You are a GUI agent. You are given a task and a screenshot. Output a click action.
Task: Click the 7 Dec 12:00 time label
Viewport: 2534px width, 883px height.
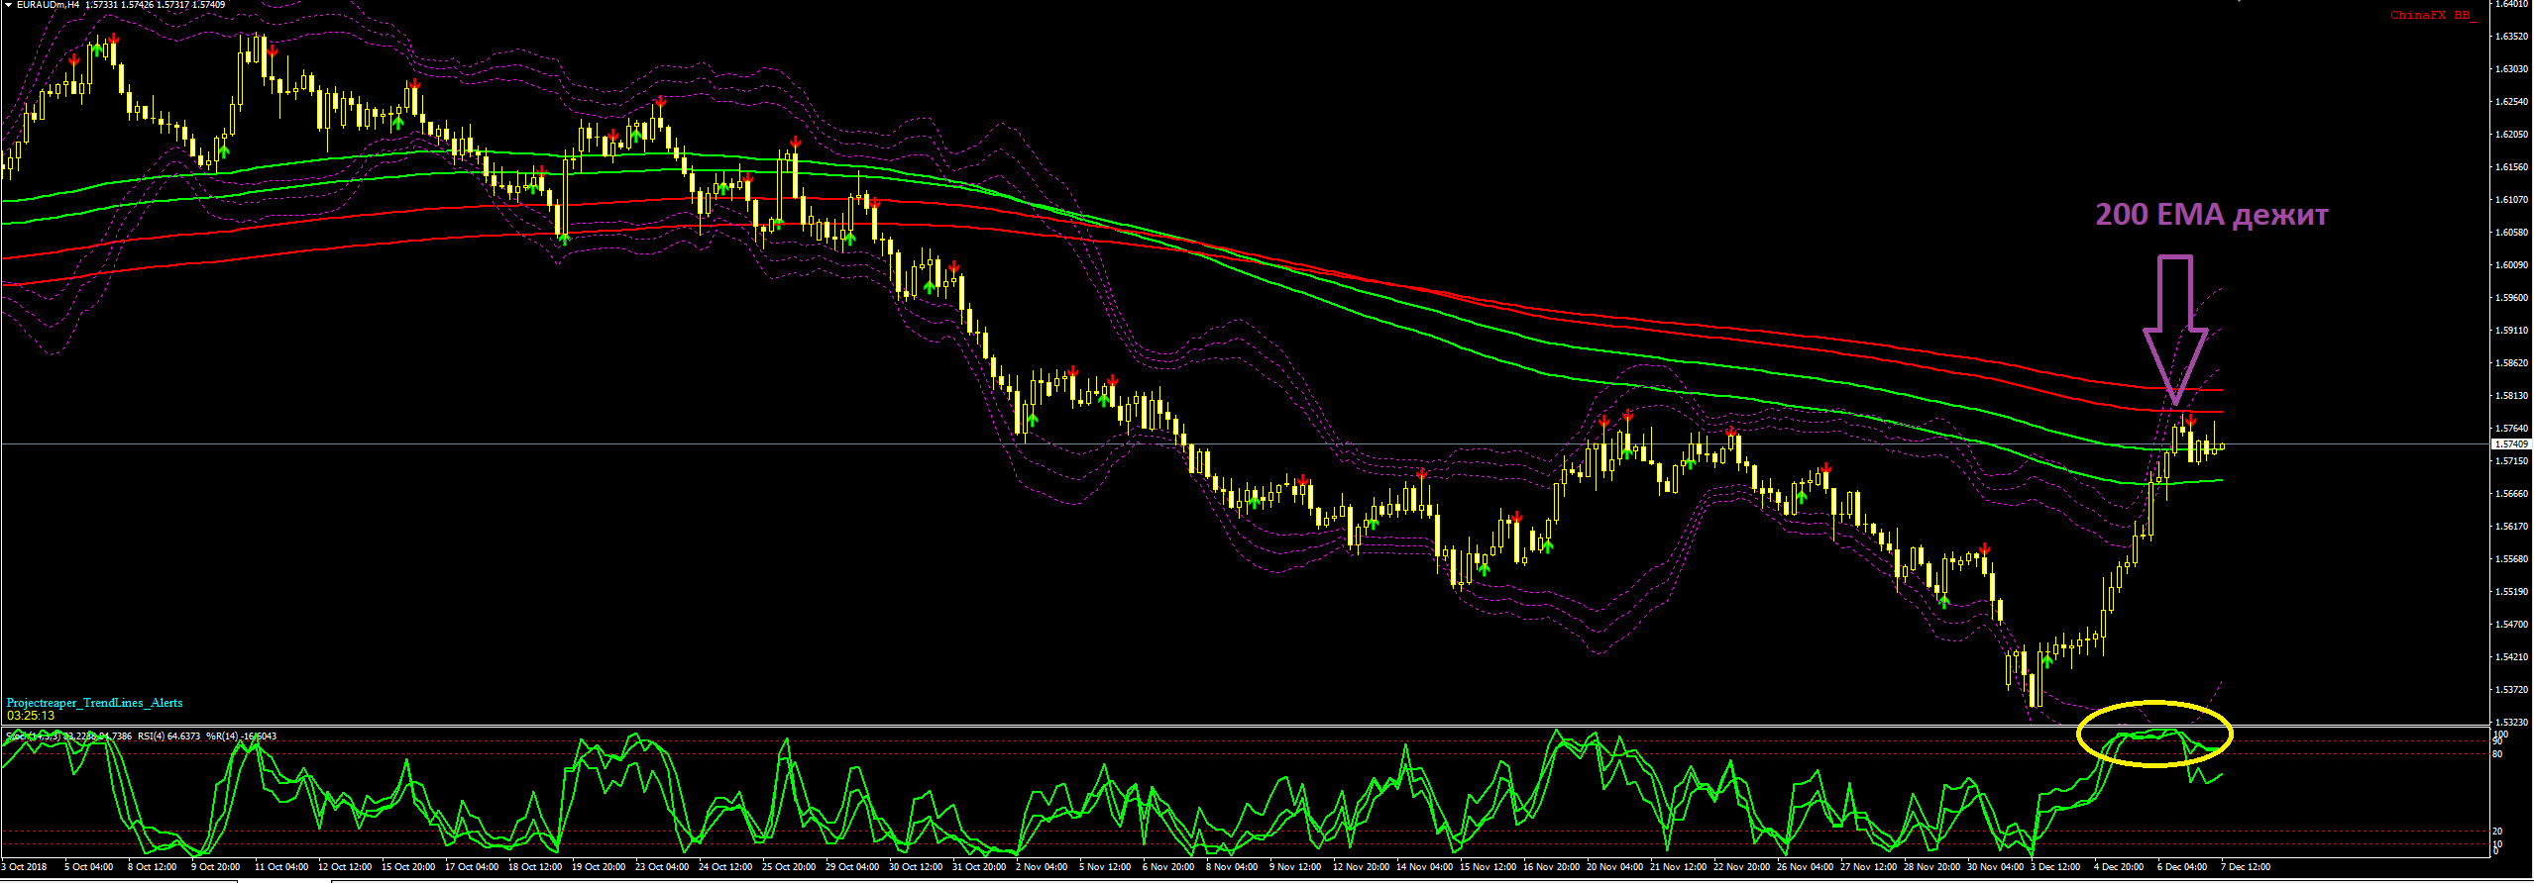2246,867
